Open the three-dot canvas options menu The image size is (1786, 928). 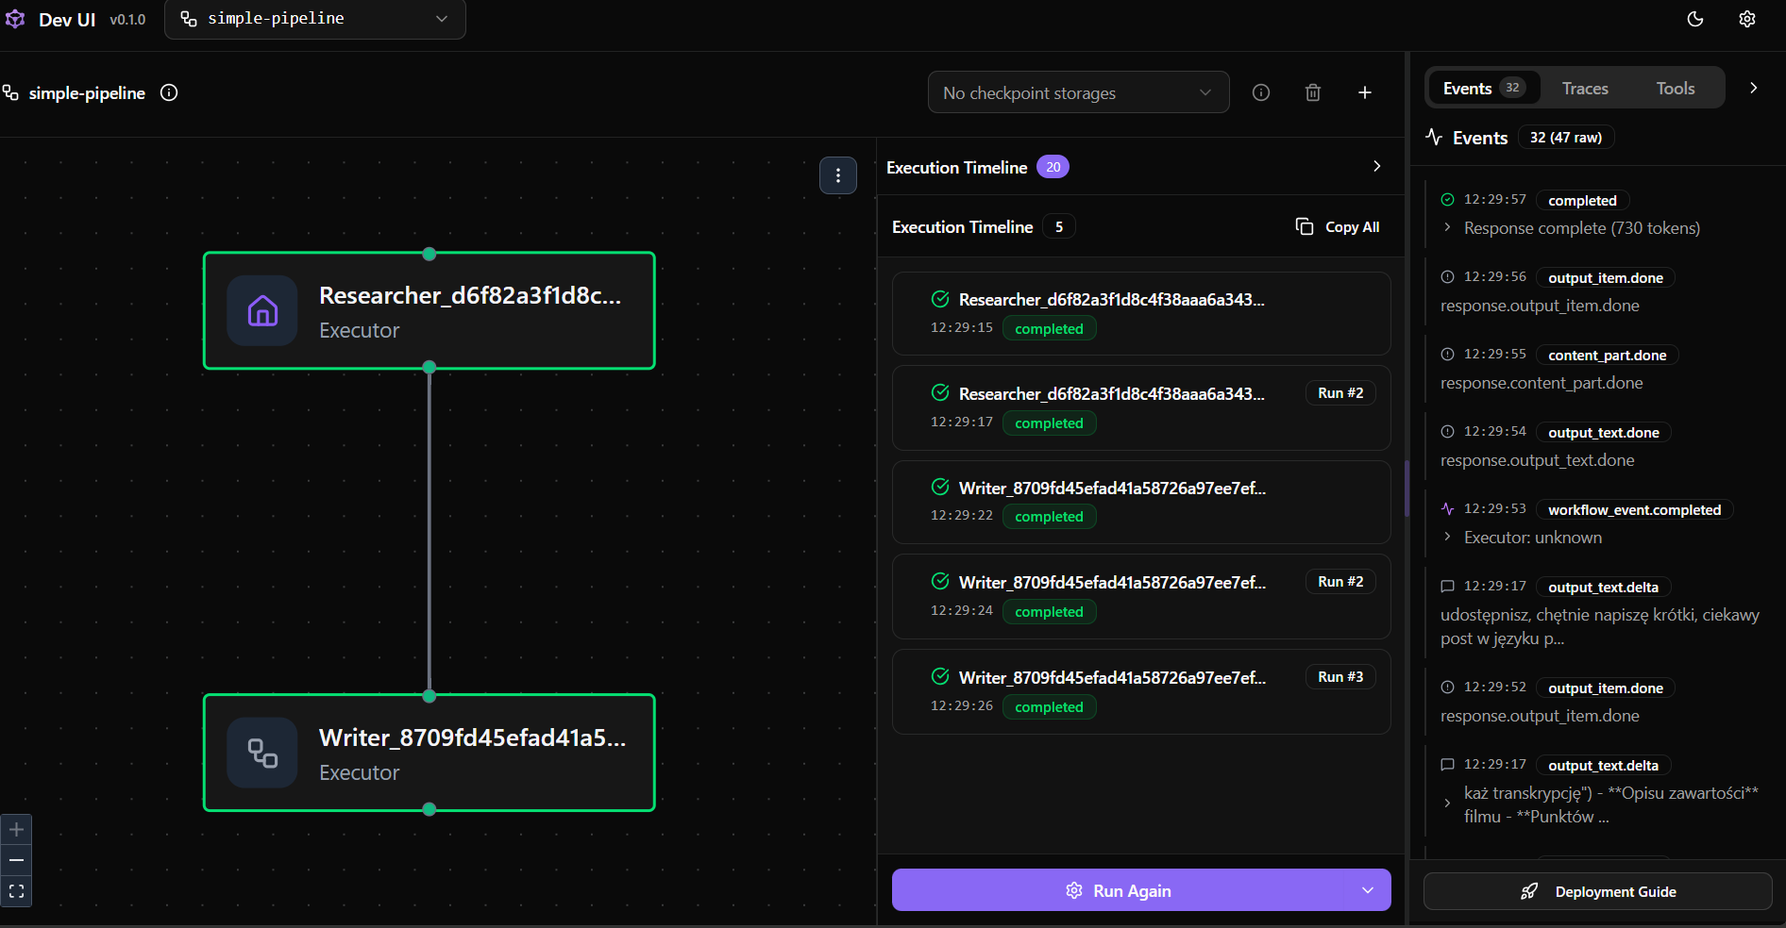[x=838, y=175]
